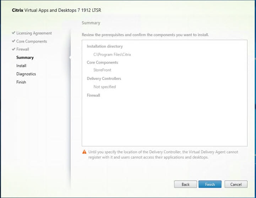256x198 pixels.
Task: Click the 'Summary' page heading
Action: 91,23
